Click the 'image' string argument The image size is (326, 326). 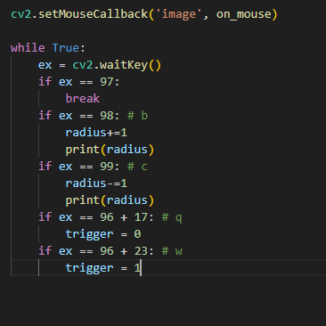179,14
